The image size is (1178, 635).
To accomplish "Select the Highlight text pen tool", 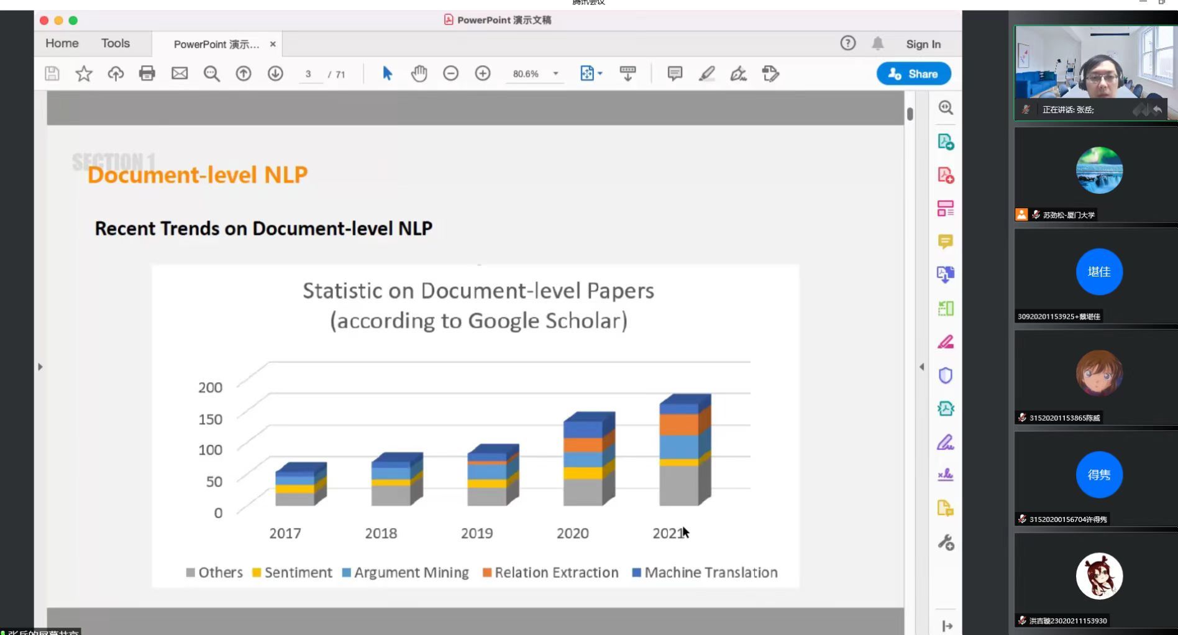I will pos(706,74).
